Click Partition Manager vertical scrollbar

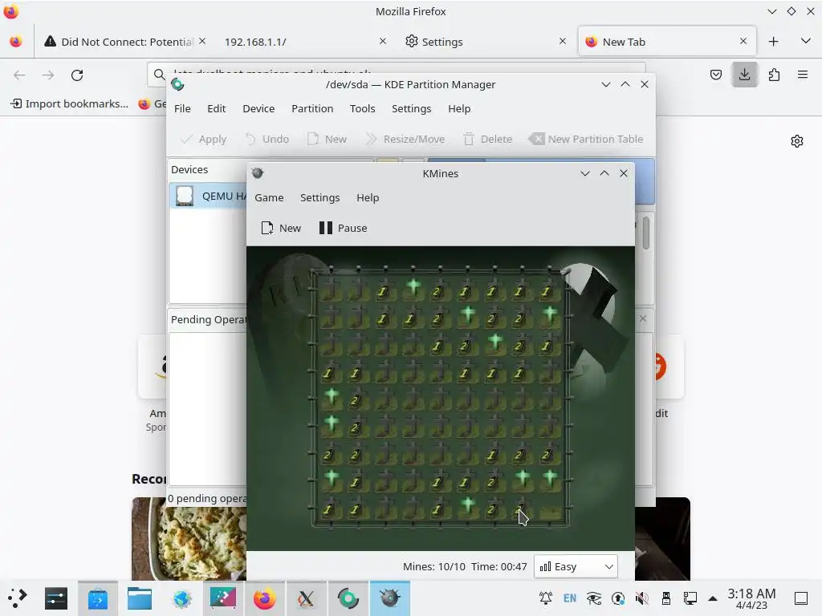point(646,233)
